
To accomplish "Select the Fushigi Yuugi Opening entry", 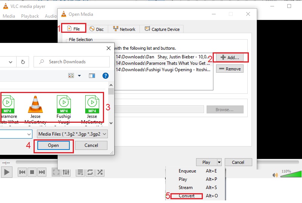I will pos(163,69).
